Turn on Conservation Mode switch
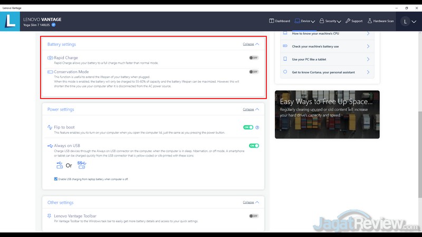422x237 pixels. pos(254,72)
